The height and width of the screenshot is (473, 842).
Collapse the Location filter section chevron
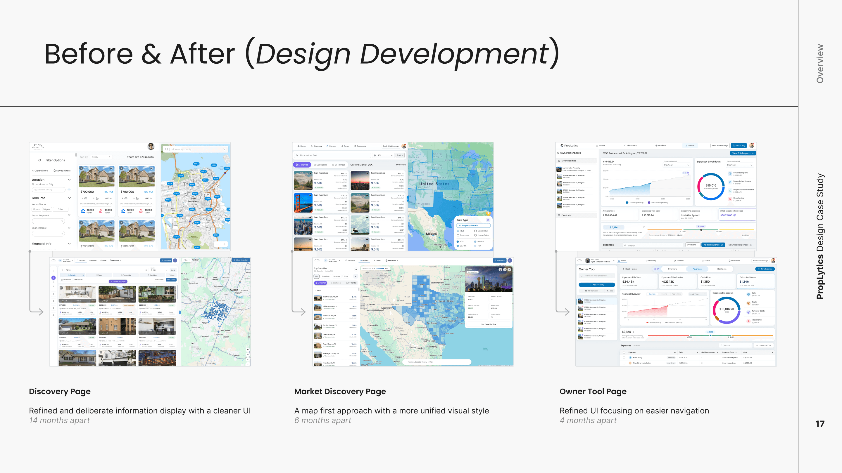coord(69,180)
